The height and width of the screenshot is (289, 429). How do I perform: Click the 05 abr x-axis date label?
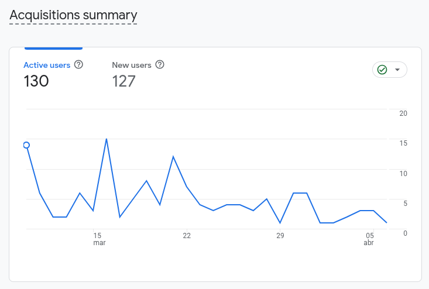click(369, 239)
